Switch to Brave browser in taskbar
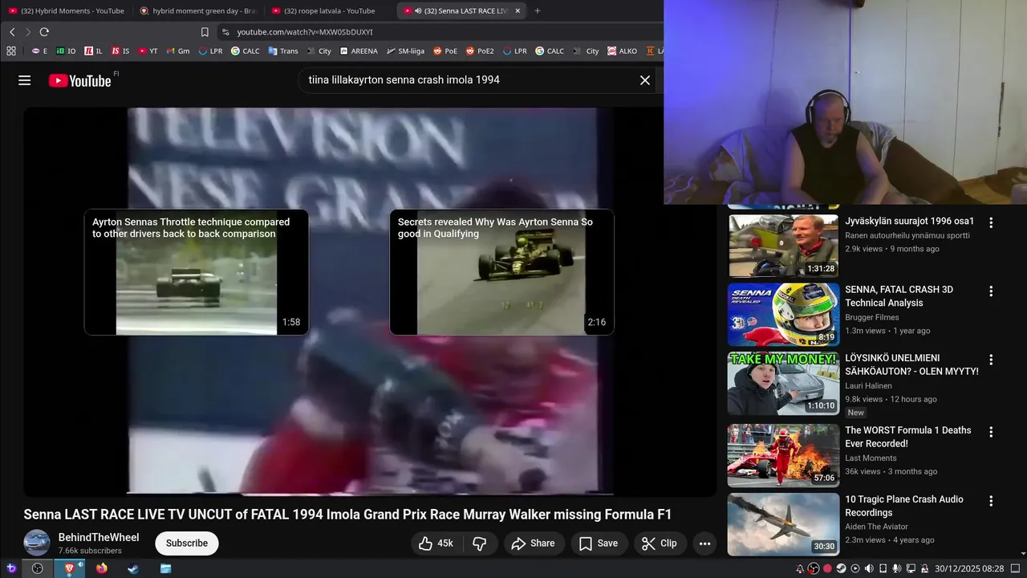The image size is (1027, 578). click(69, 568)
